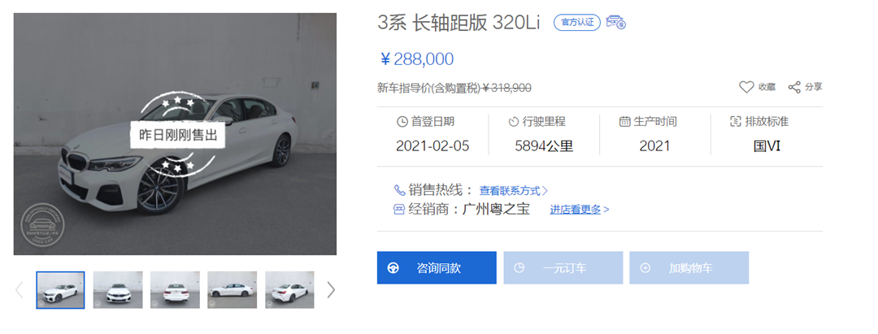Image resolution: width=878 pixels, height=334 pixels.
Task: Click the 官方认证 certification badge
Action: [x=577, y=23]
